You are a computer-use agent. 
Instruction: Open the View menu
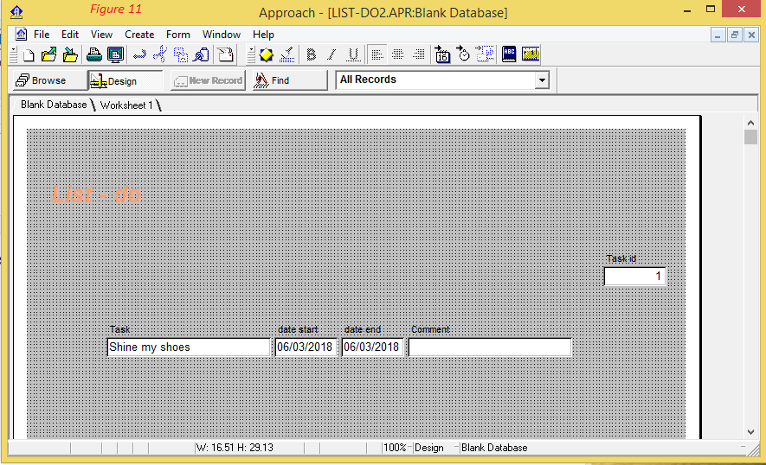101,35
